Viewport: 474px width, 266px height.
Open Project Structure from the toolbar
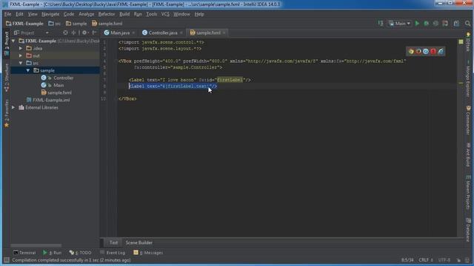[x=456, y=23]
